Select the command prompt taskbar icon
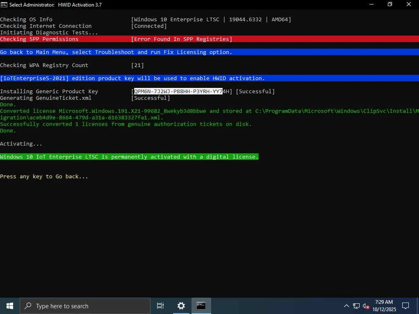This screenshot has width=419, height=314. [x=201, y=306]
